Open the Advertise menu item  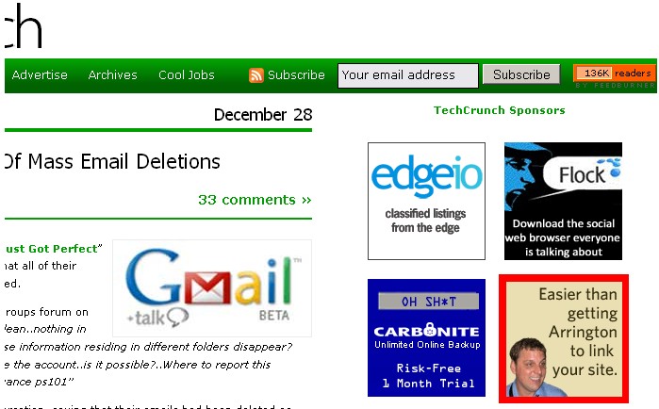click(x=40, y=75)
